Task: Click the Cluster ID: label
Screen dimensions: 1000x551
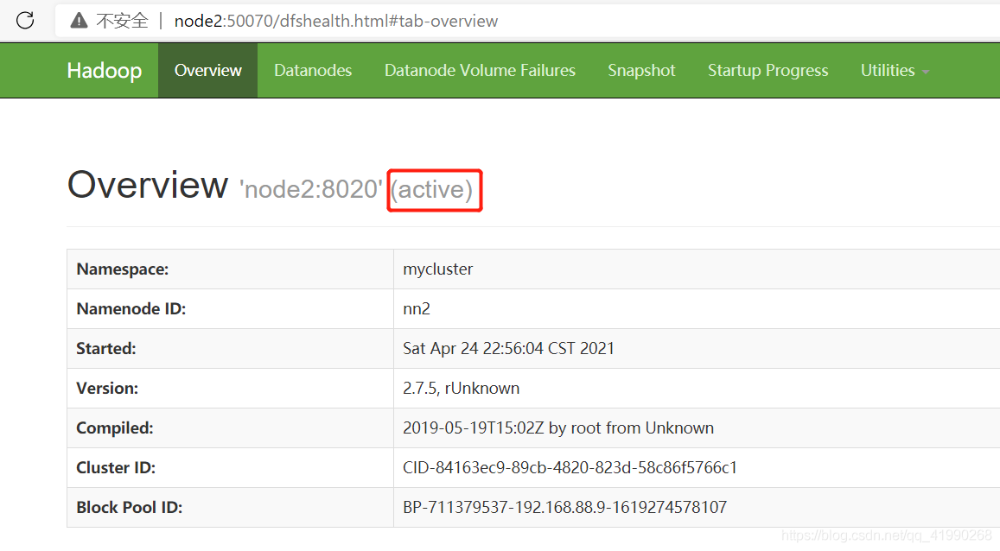Action: pyautogui.click(x=116, y=467)
